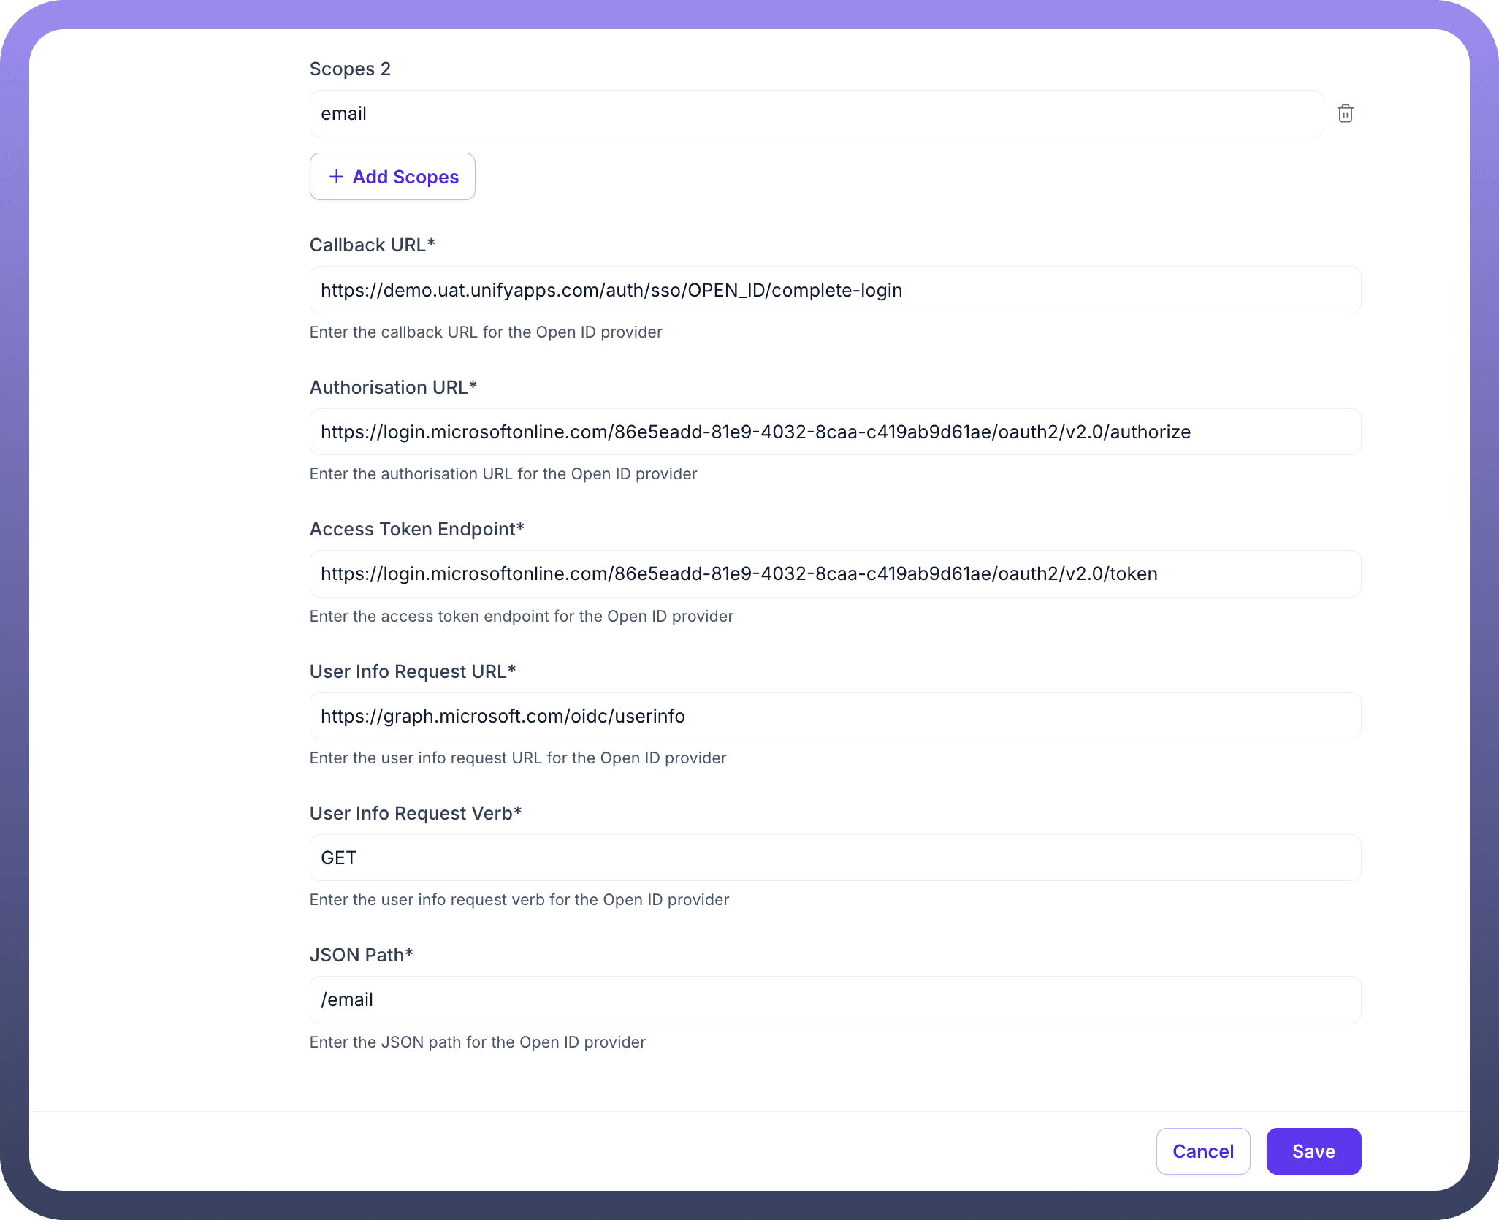The width and height of the screenshot is (1499, 1220).
Task: Click the JSON Path label
Action: [361, 955]
